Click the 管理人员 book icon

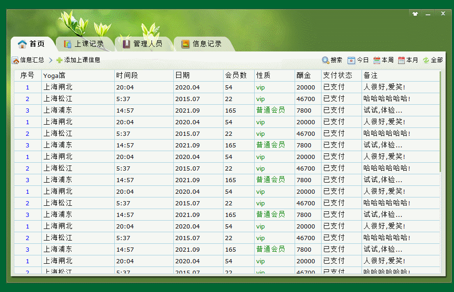(126, 44)
